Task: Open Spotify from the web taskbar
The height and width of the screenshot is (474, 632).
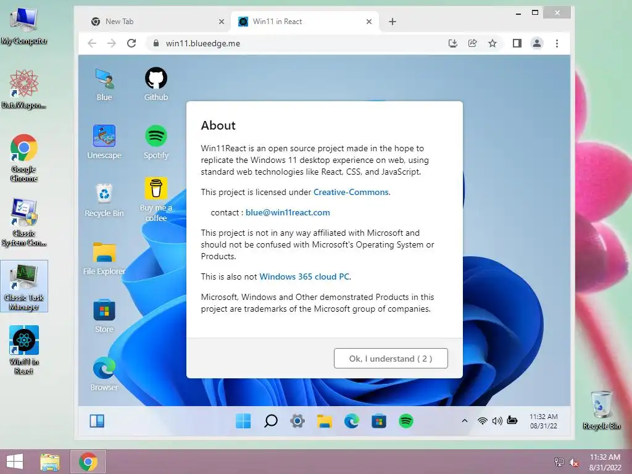Action: click(406, 421)
